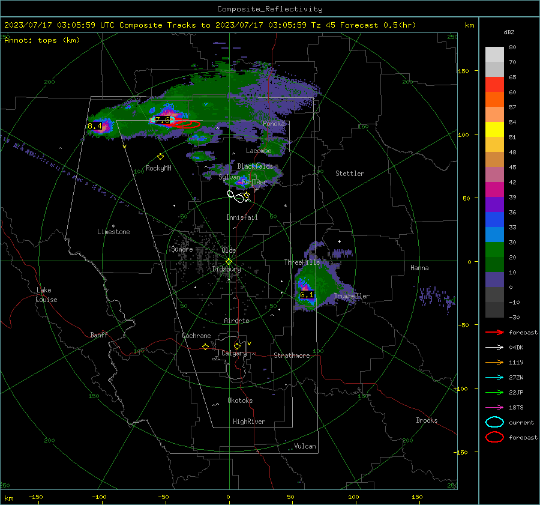Click the 7.6 storm top annotation
Image resolution: width=540 pixels, height=505 pixels.
[162, 120]
